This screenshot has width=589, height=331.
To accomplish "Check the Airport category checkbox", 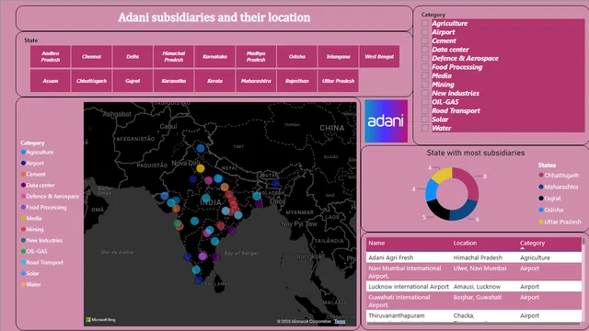I will [x=425, y=32].
